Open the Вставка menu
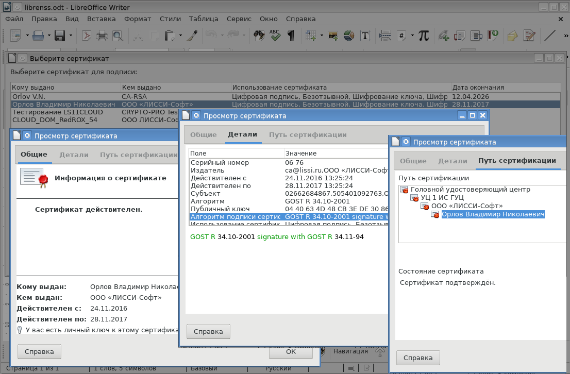570x374 pixels. coord(101,19)
